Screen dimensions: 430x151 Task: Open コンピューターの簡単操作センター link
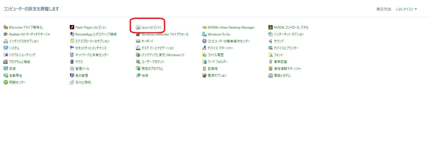pos(226,41)
